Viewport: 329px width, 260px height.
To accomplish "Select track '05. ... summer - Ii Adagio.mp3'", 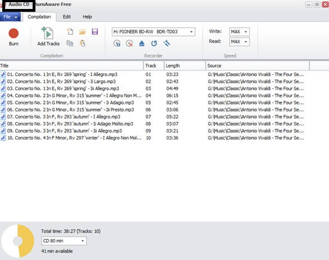I will tap(70, 102).
